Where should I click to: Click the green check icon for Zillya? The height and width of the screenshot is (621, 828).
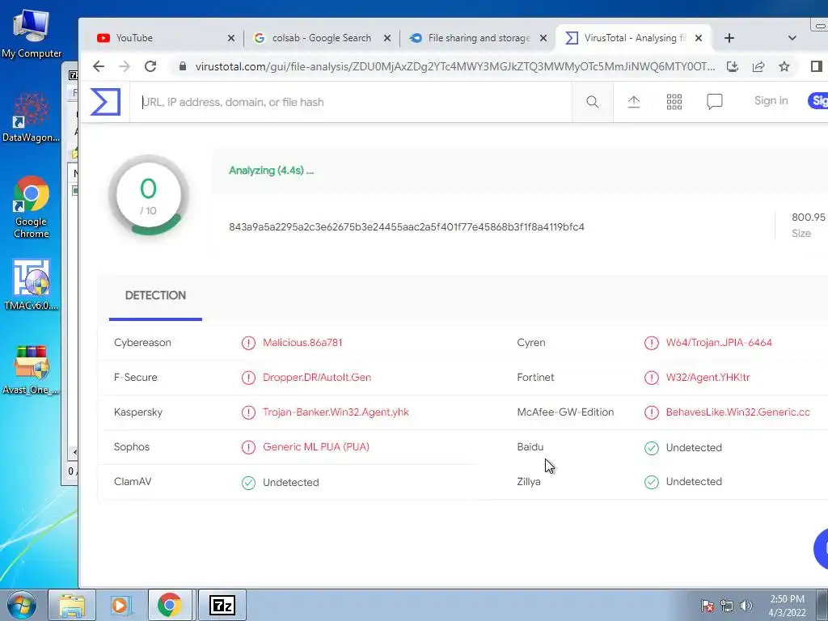(x=652, y=482)
